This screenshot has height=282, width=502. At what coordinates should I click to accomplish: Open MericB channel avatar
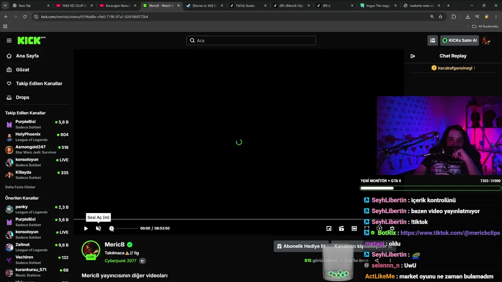91,250
